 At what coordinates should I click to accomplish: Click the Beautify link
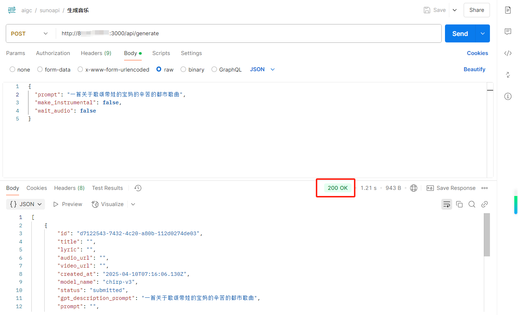coord(474,69)
